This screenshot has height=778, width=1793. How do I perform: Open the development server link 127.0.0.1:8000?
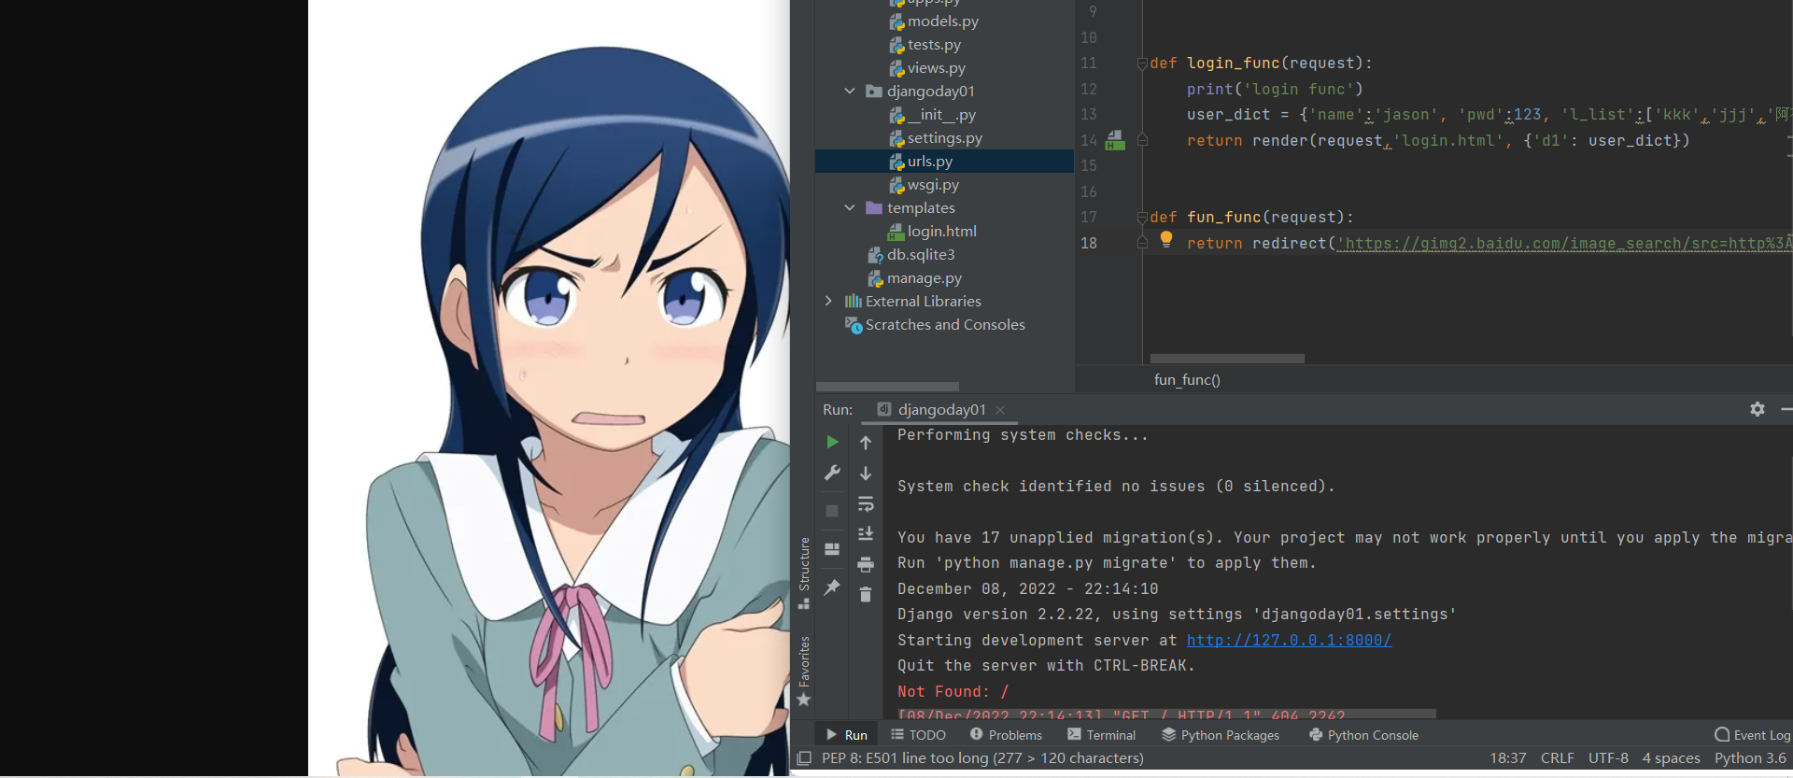[1289, 641]
